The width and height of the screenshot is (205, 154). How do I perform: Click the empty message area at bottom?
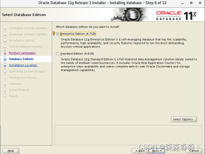(x=128, y=135)
